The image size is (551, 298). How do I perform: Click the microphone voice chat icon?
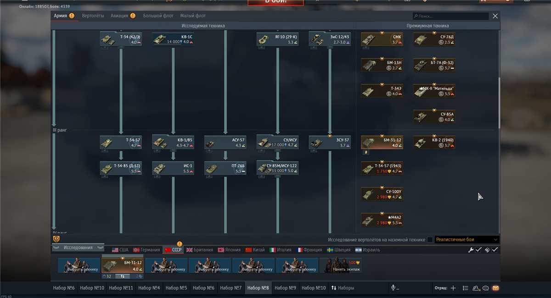click(x=393, y=288)
